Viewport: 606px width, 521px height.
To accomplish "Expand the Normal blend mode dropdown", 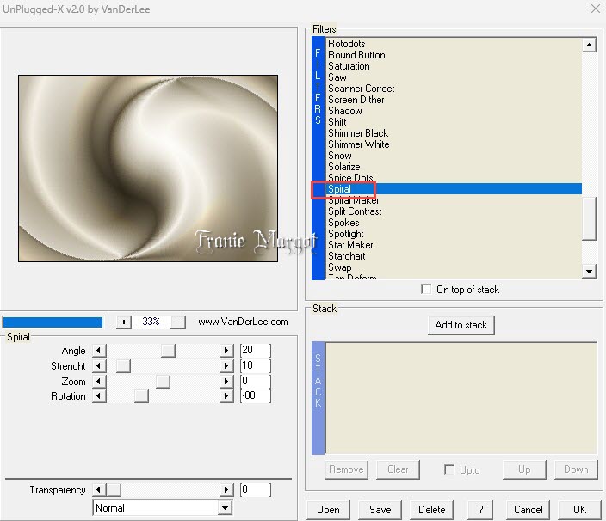I will click(x=225, y=508).
